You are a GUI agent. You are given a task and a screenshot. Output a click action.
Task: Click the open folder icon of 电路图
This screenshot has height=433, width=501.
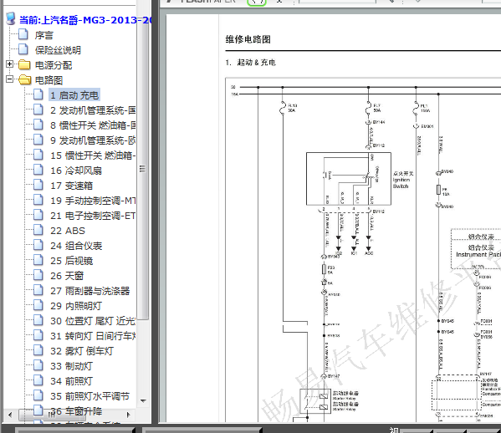pos(24,79)
